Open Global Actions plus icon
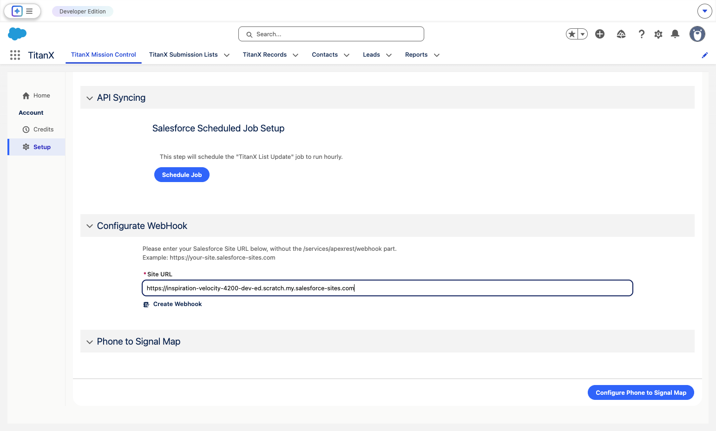 coord(600,34)
